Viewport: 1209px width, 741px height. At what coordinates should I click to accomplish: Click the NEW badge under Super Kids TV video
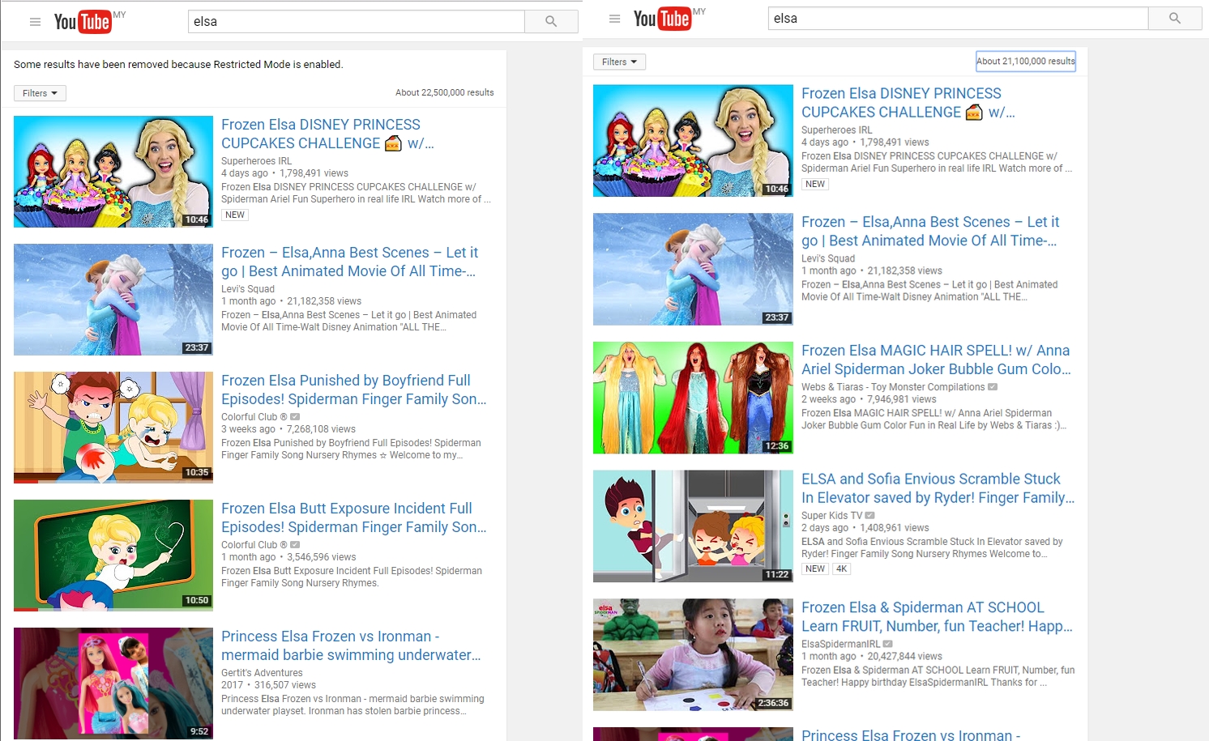coord(815,569)
